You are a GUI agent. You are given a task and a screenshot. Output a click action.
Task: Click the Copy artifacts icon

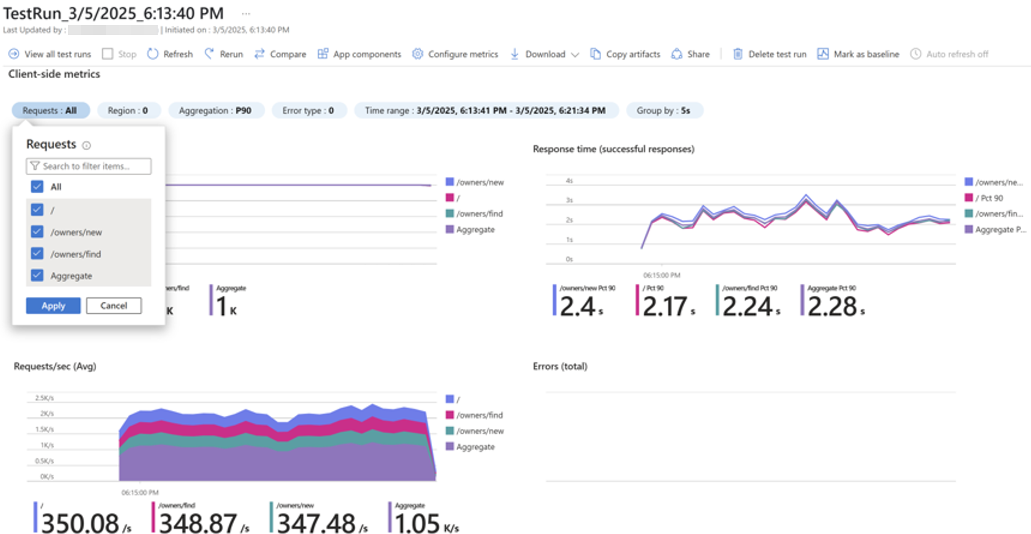[595, 54]
